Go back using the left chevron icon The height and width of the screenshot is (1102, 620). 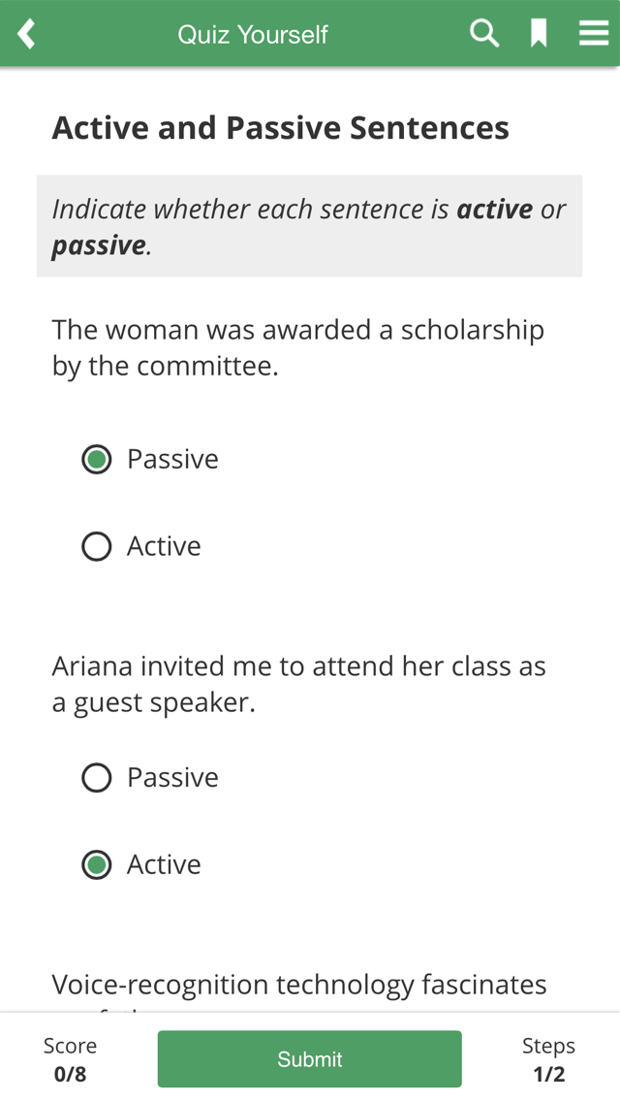coord(26,34)
